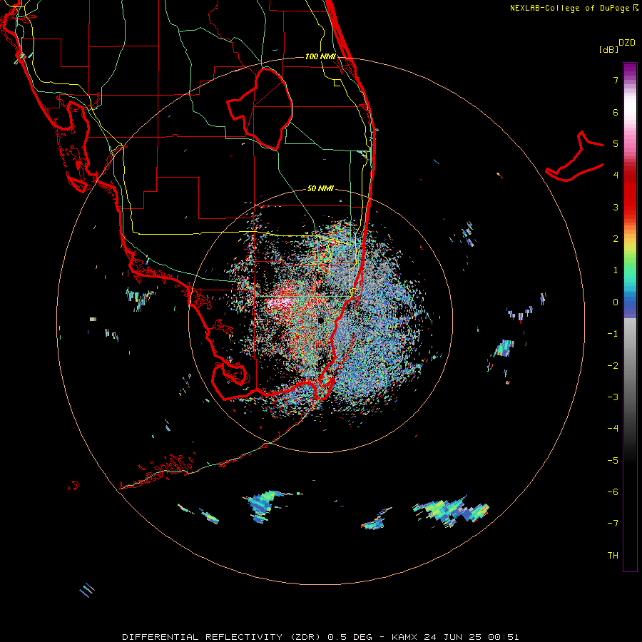The image size is (642, 642).
Task: Click the -5 value on color scale
Action: (613, 461)
